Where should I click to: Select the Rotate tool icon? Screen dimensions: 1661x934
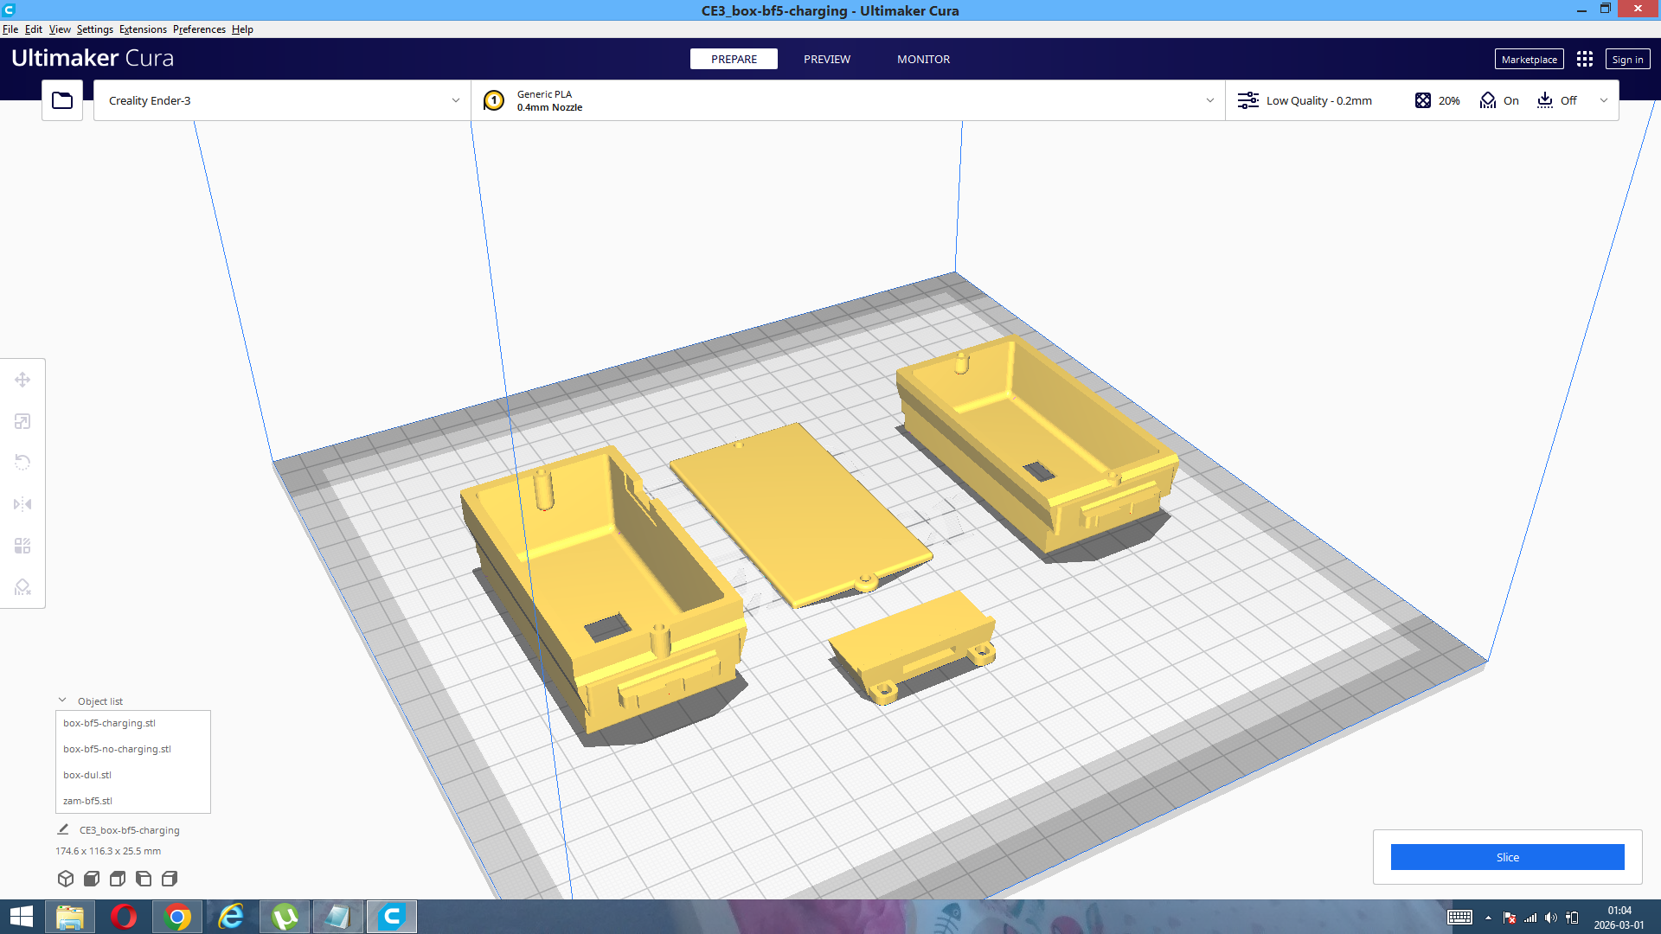22,462
